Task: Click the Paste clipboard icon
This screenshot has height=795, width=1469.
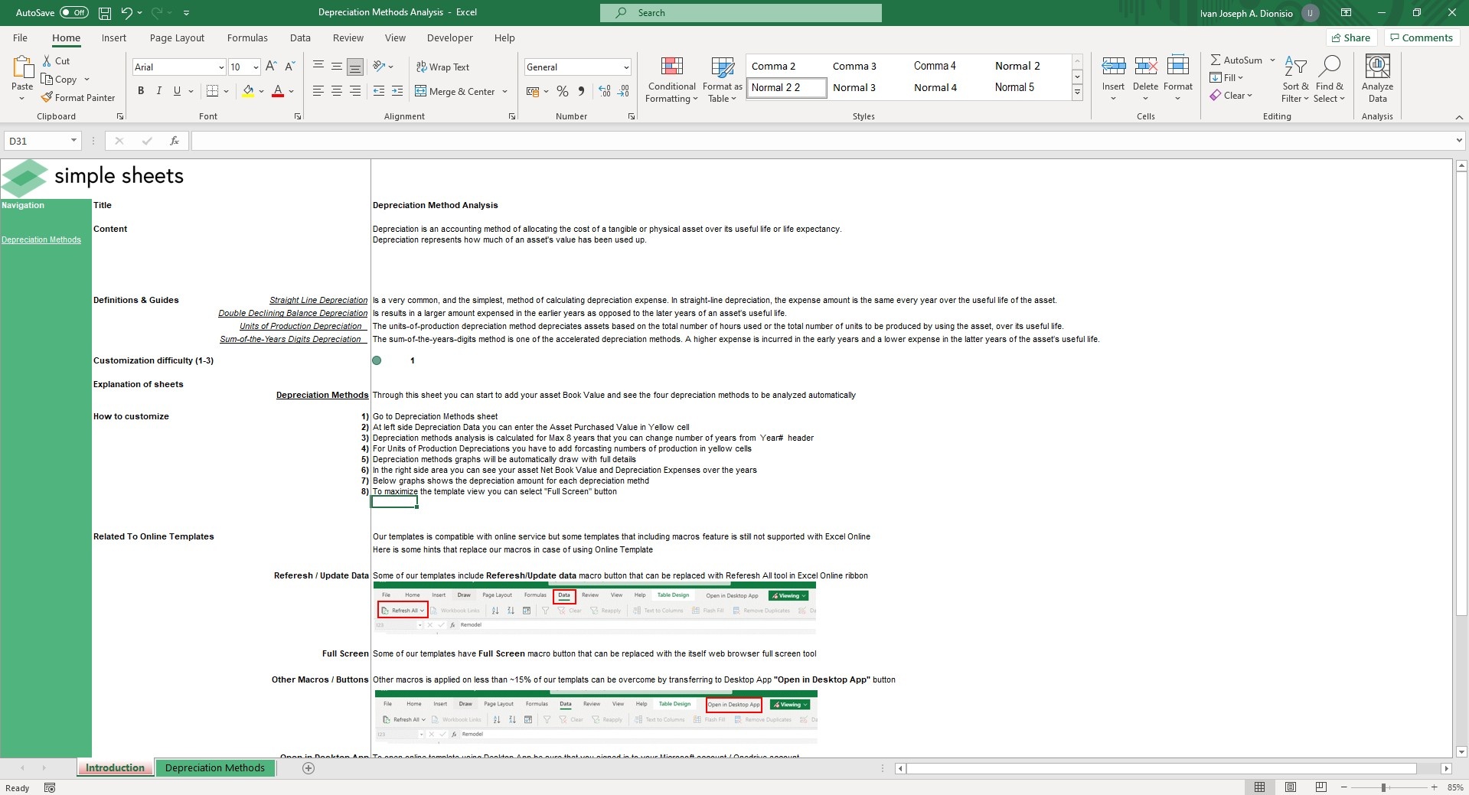Action: (22, 69)
